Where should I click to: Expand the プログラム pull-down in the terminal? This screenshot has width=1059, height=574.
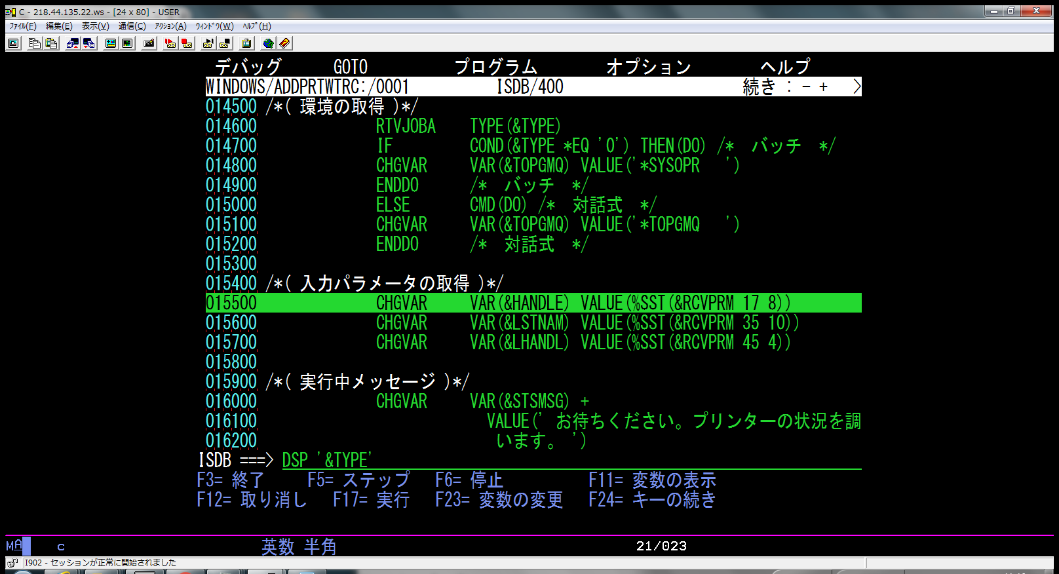click(496, 67)
